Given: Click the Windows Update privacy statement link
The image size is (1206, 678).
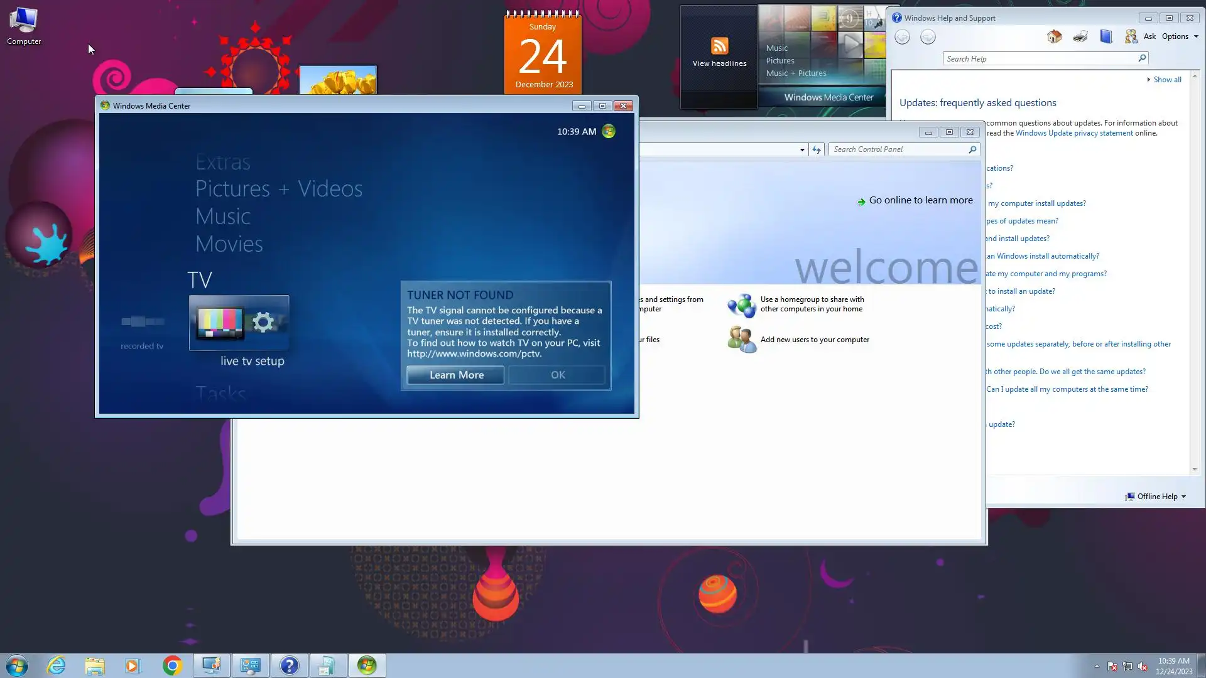Looking at the screenshot, I should pyautogui.click(x=1074, y=133).
